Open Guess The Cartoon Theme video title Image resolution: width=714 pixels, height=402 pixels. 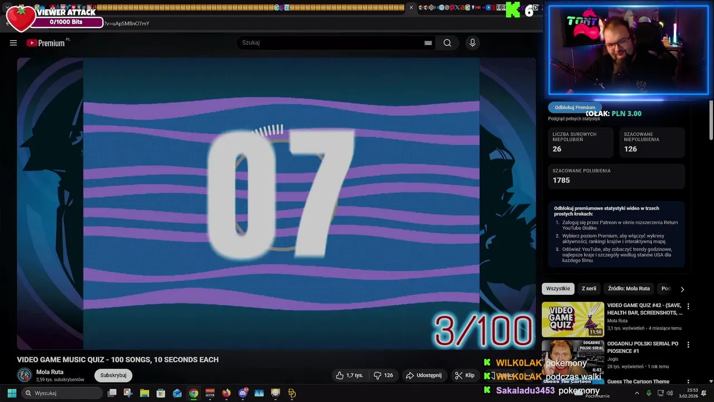[638, 382]
